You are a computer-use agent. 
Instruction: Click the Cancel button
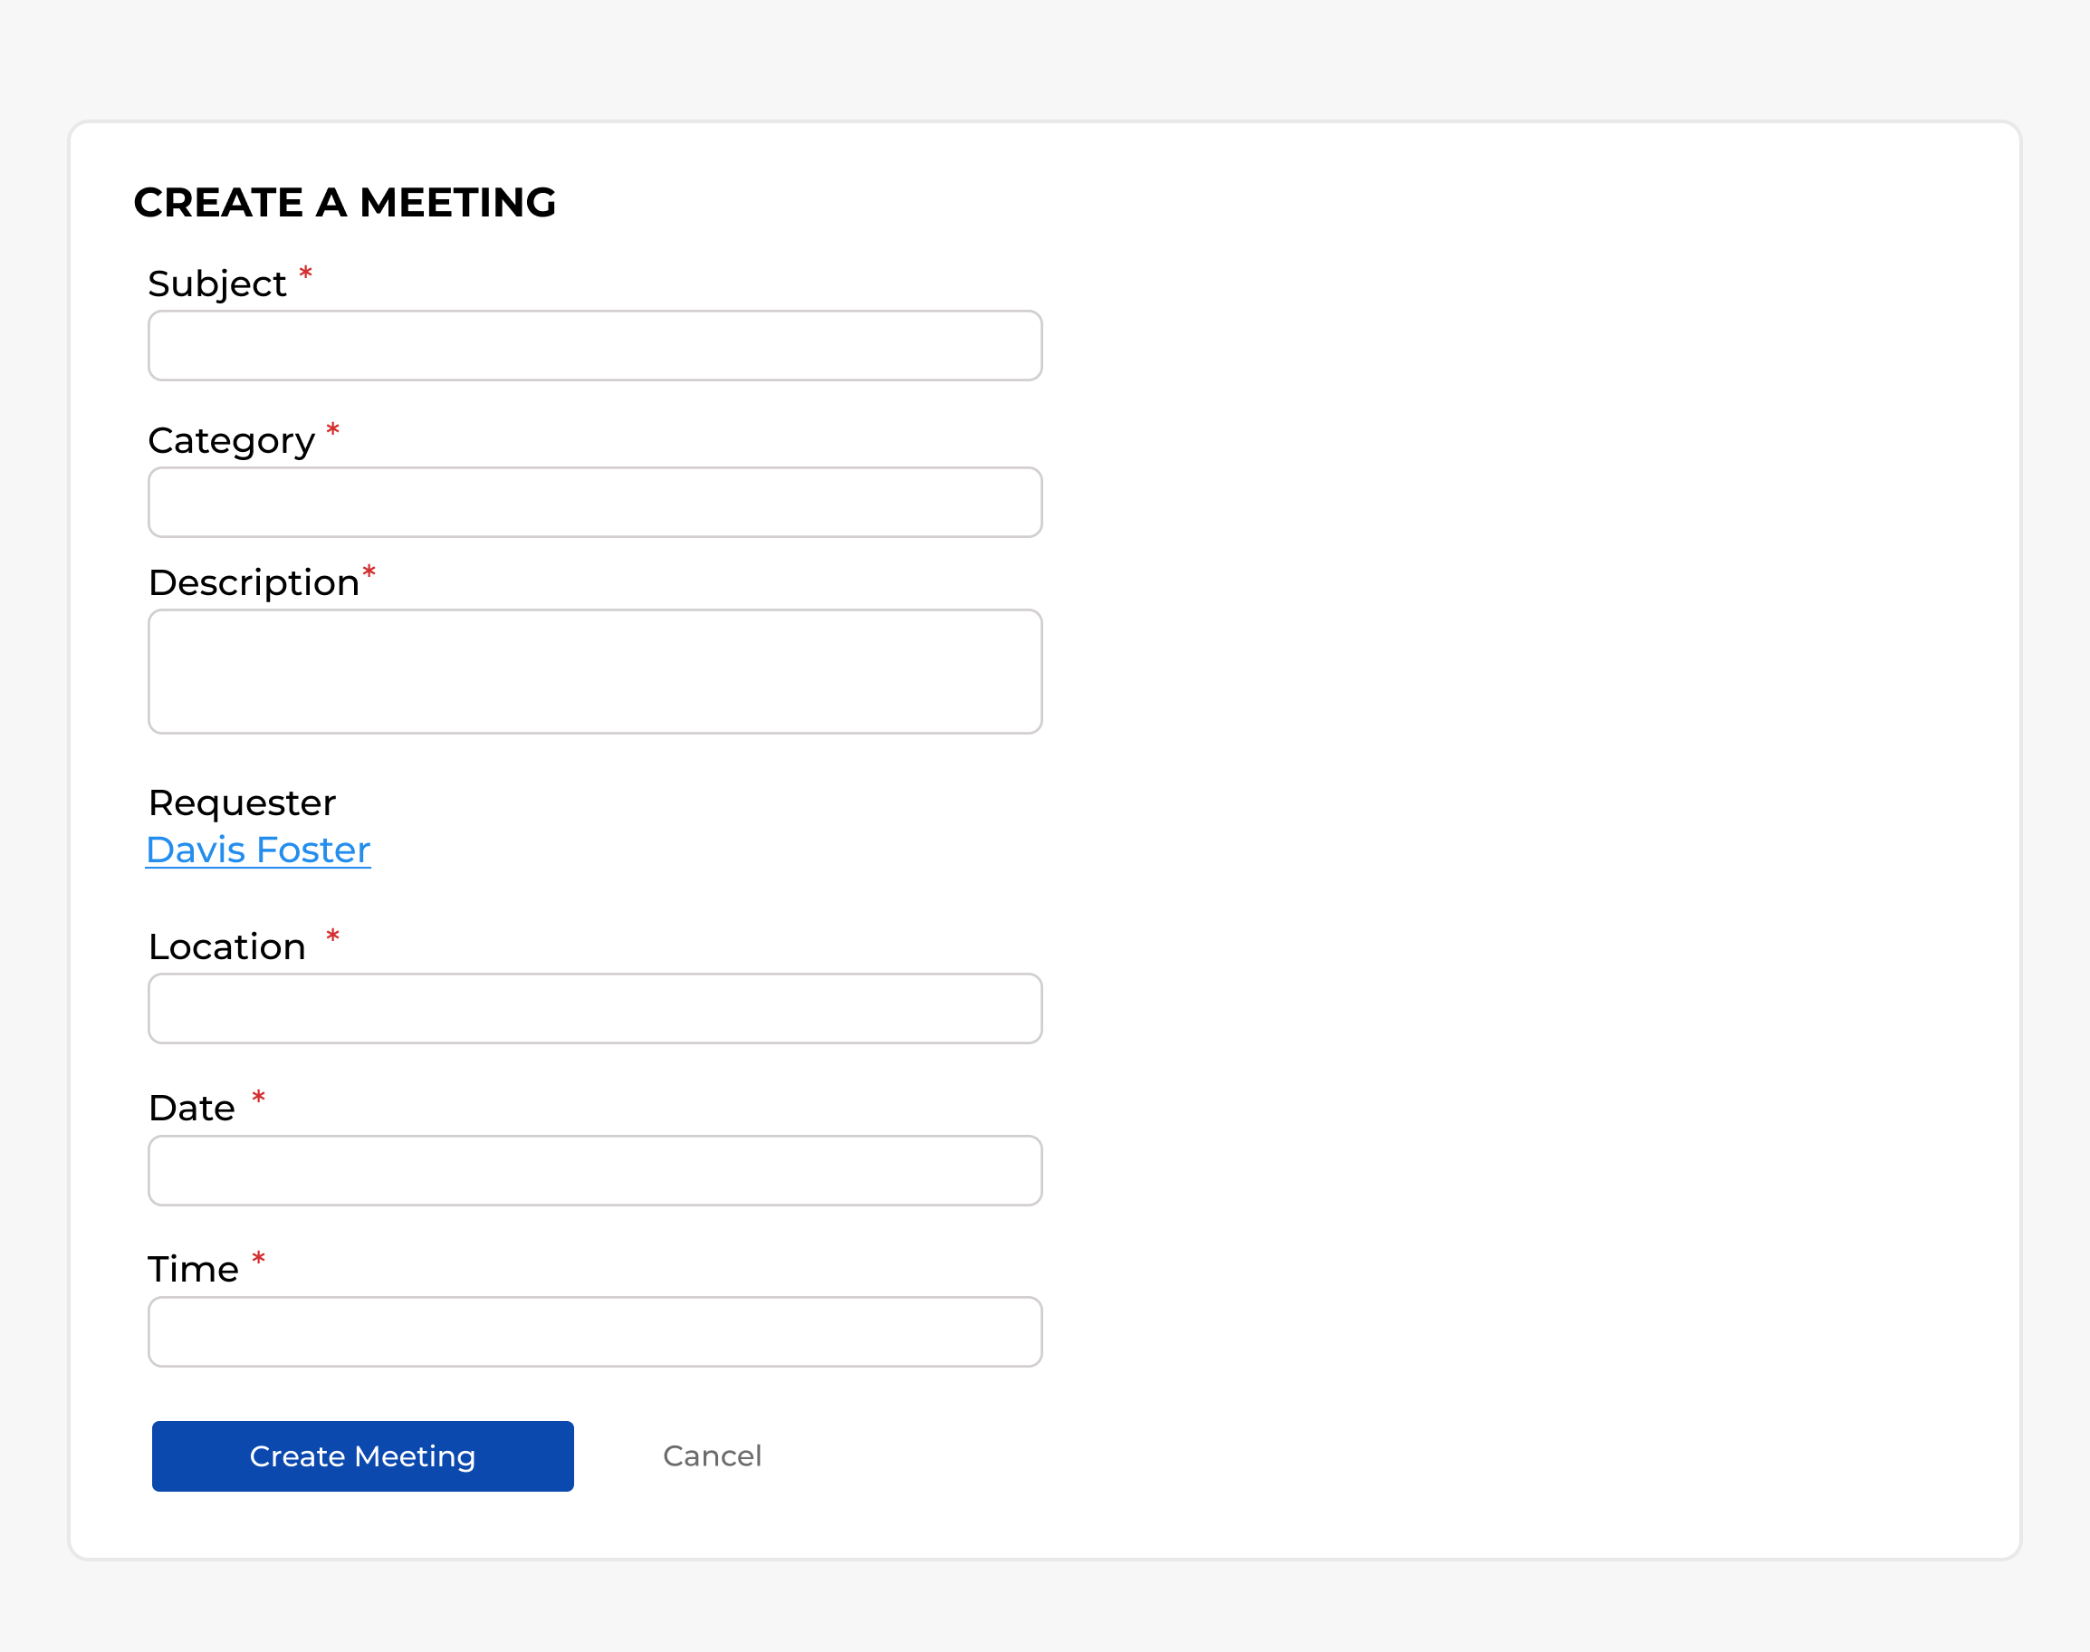709,1455
